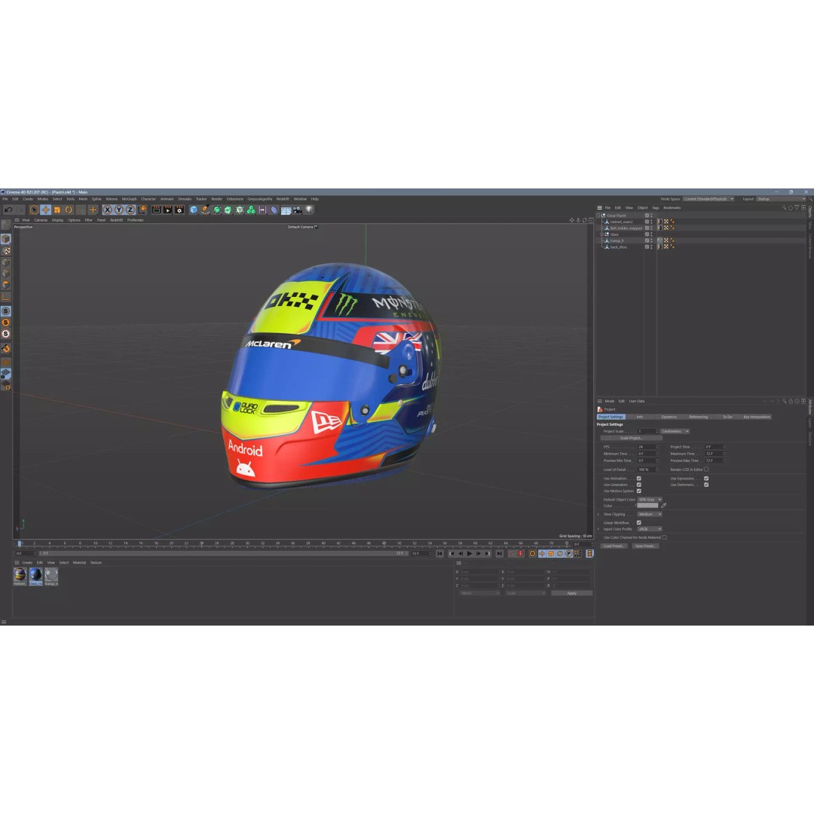Collapse the Glass object group
The width and height of the screenshot is (814, 814).
click(601, 234)
